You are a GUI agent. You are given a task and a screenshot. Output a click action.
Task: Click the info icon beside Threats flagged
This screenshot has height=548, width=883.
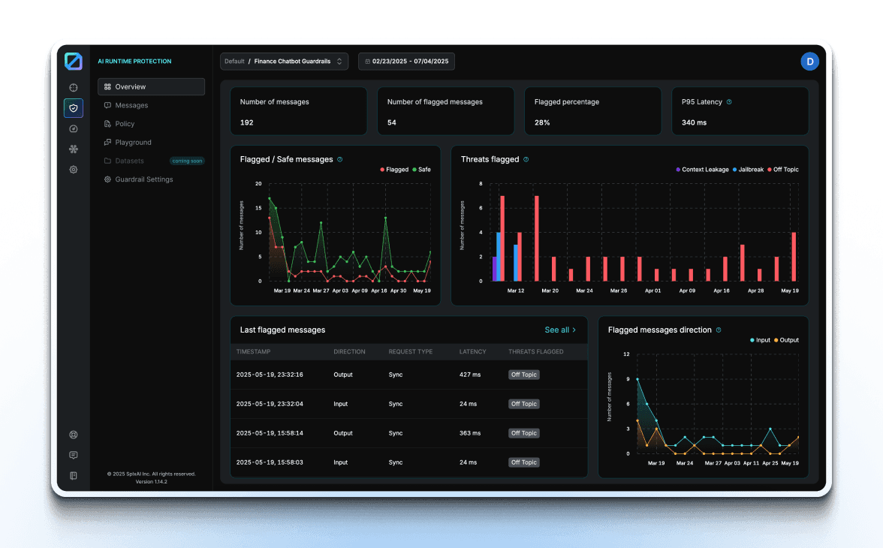526,159
